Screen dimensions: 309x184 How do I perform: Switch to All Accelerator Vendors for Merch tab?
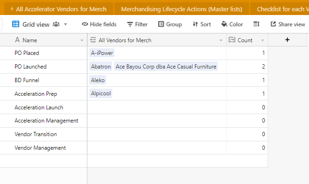pyautogui.click(x=59, y=9)
